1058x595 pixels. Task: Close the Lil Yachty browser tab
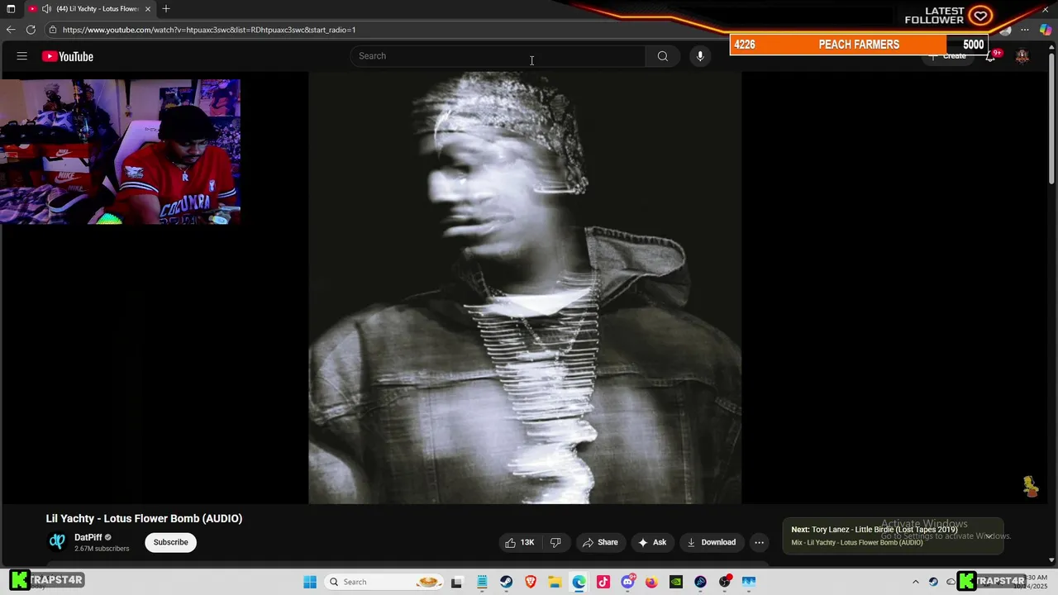pos(148,8)
